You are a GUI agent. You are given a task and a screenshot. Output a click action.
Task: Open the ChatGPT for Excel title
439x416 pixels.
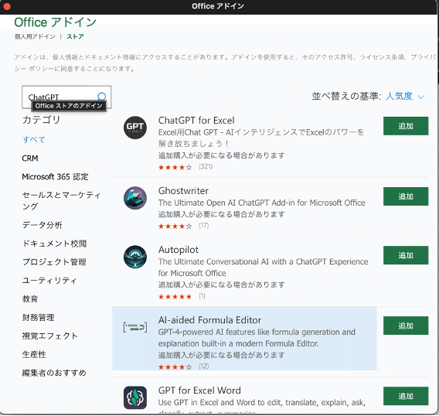196,121
